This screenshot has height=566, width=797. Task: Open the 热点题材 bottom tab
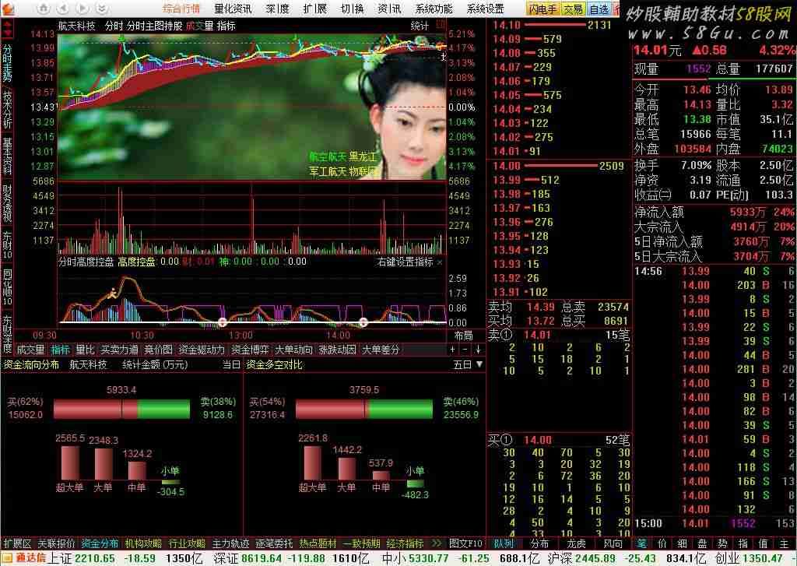tap(318, 543)
